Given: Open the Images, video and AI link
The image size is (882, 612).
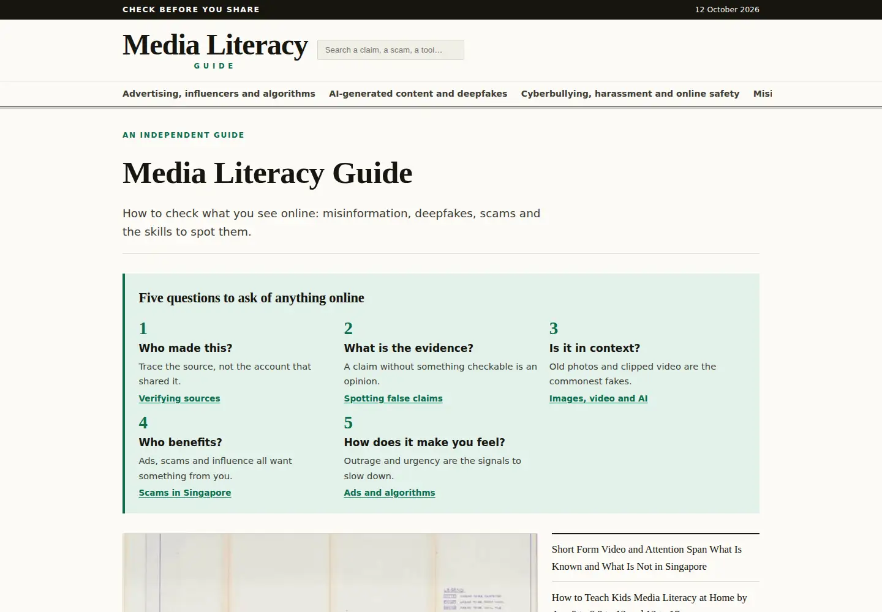Looking at the screenshot, I should [598, 398].
